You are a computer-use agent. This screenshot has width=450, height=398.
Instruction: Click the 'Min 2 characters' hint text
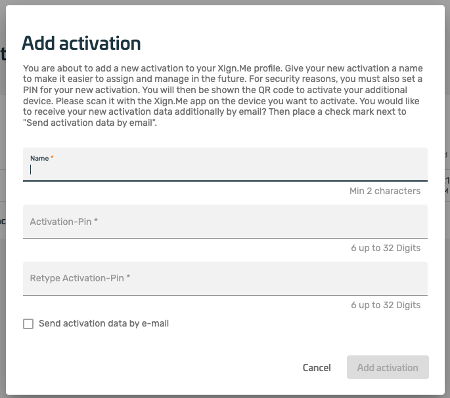coord(385,191)
